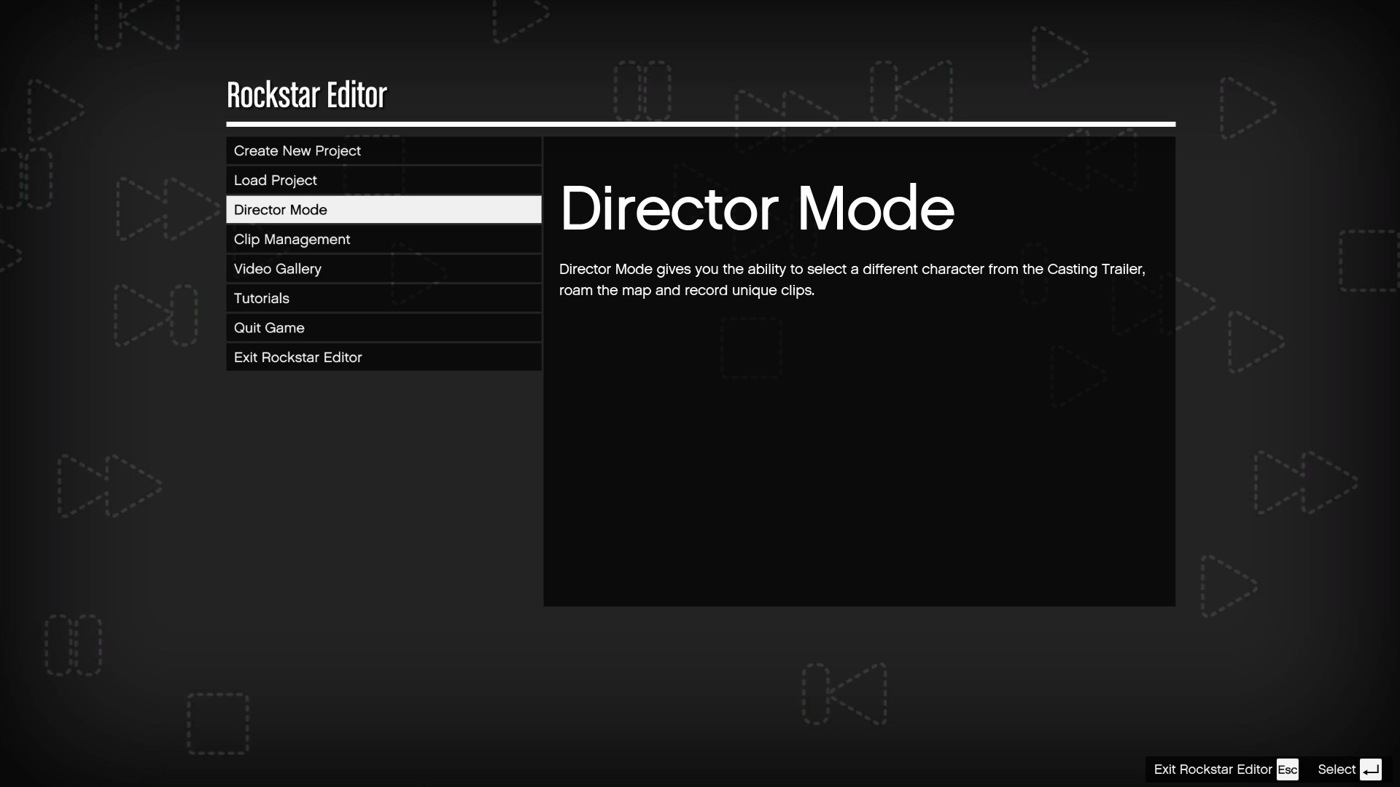Click dashed skip-back icon beneath description panel
Viewport: 1400px width, 787px height.
pos(844,693)
